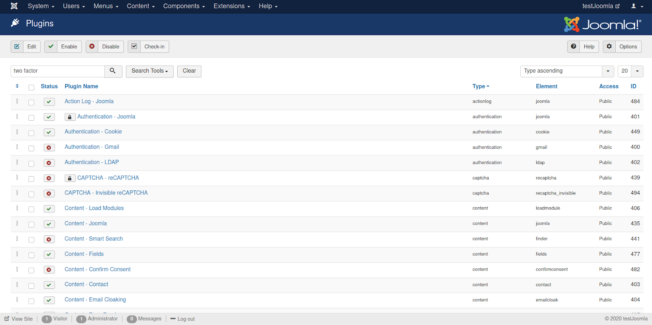Open the Search Tools dropdown
Image resolution: width=652 pixels, height=325 pixels.
tap(150, 71)
